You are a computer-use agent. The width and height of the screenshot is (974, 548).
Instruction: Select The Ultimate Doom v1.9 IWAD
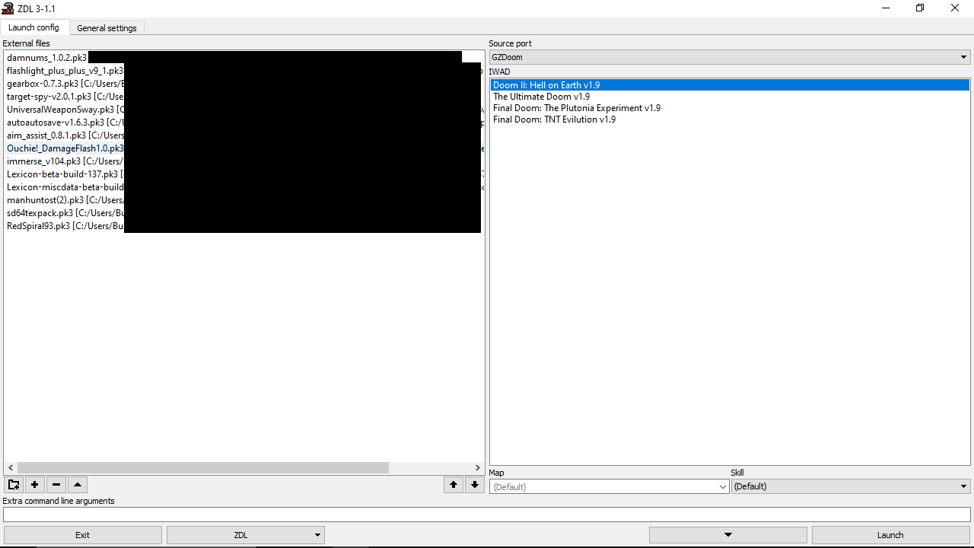pos(730,97)
